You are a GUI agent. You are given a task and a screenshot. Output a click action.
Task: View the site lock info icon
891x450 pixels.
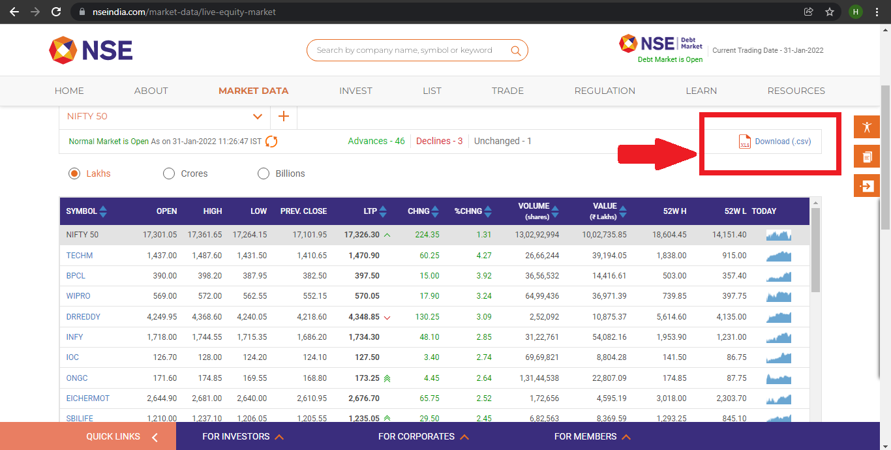tap(81, 12)
